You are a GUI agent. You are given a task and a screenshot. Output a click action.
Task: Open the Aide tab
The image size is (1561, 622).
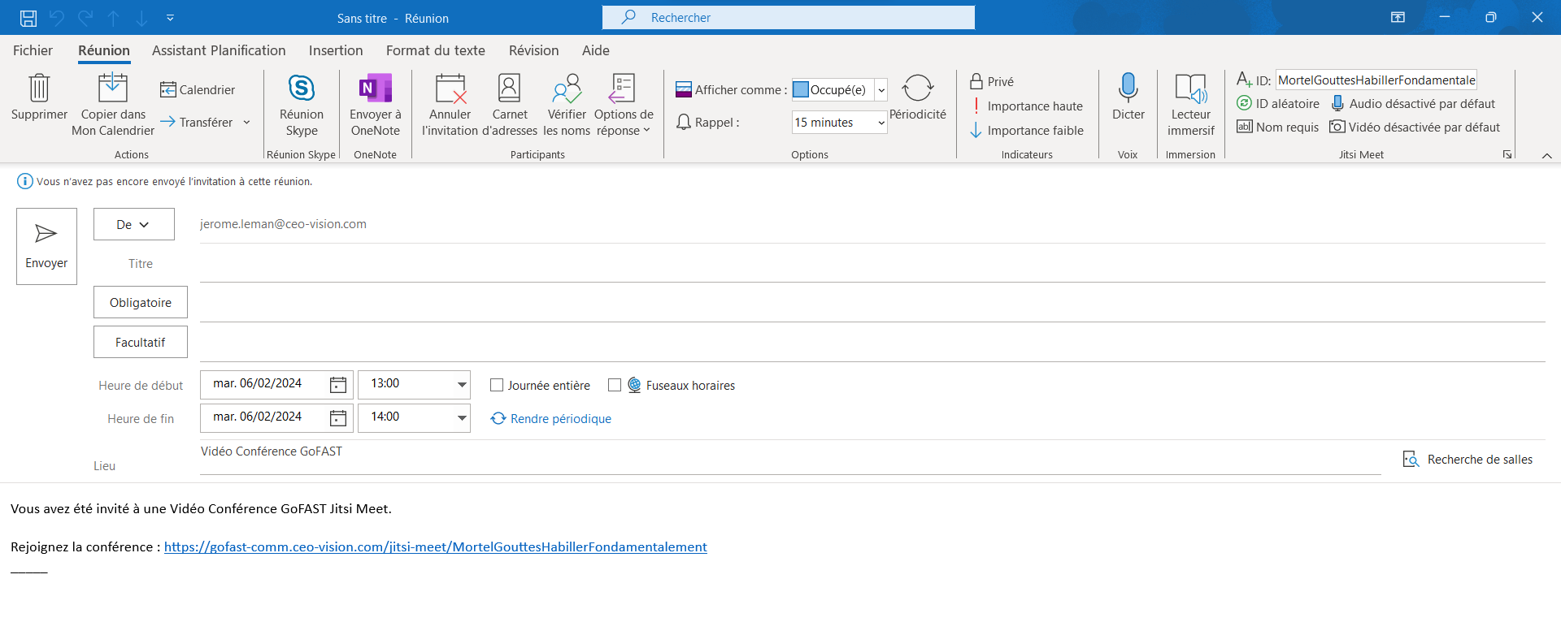(596, 50)
